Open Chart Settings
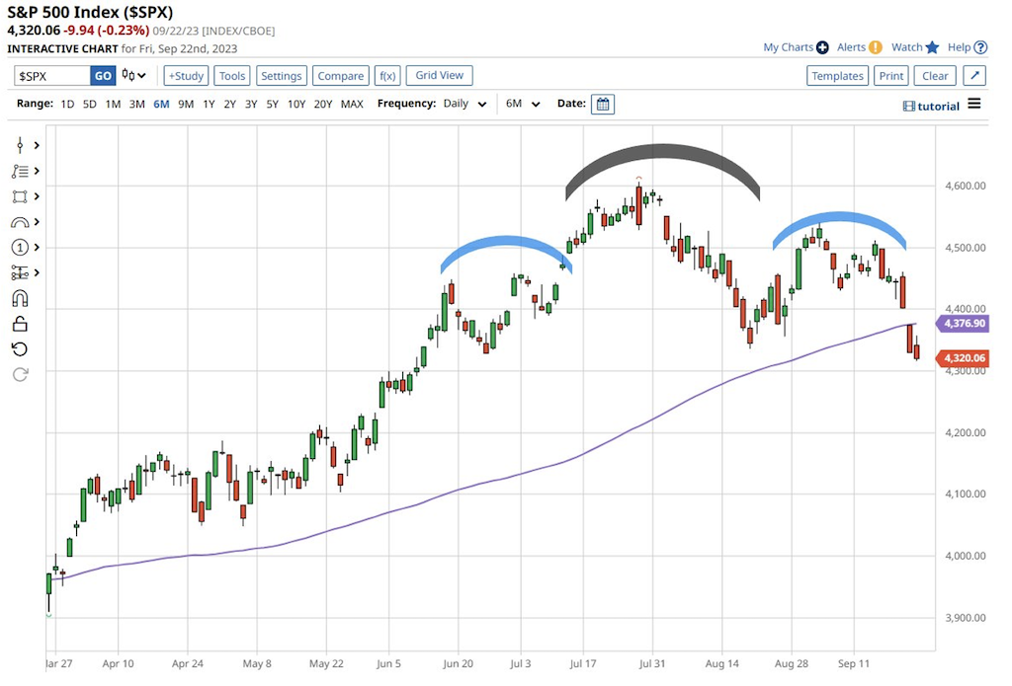This screenshot has width=1012, height=686. (x=281, y=75)
